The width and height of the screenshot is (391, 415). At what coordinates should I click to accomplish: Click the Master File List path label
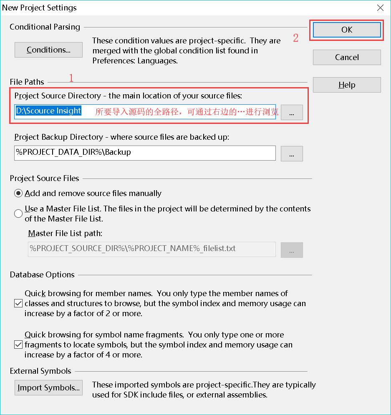point(65,233)
